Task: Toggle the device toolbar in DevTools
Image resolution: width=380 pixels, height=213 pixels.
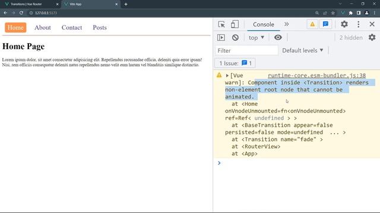Action: coord(235,24)
